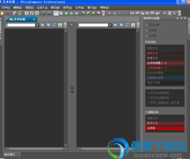Image resolution: width=190 pixels, height=159 pixels.
Task: Open the 窗口 menu
Action: pos(92,8)
